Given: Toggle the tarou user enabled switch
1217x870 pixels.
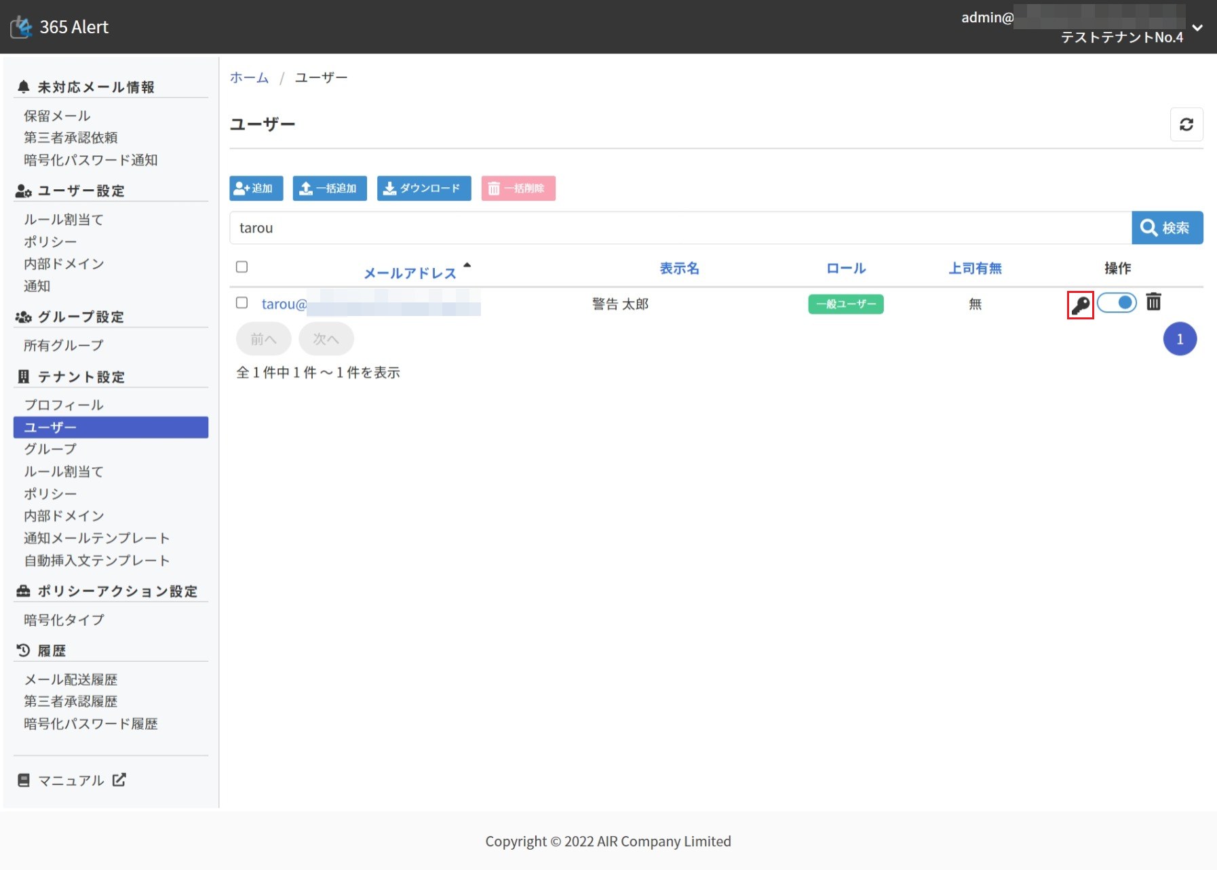Looking at the screenshot, I should pos(1117,302).
